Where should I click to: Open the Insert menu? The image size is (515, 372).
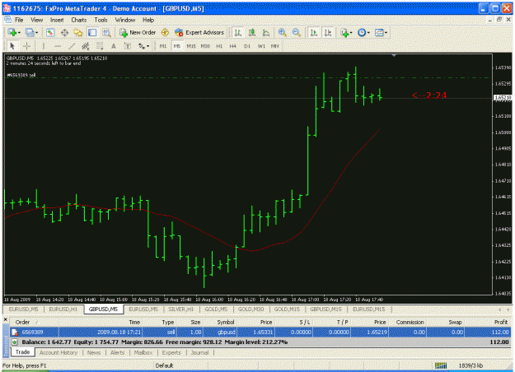57,20
